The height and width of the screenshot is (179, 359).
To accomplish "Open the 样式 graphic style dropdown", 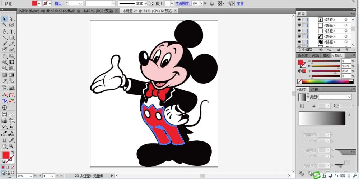I will (x=172, y=4).
